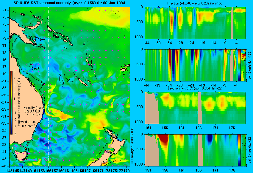The width and height of the screenshot is (253, 173).
Task: Click the '0.2 0.4 0.8' velocity scale values
Action: coord(32,111)
